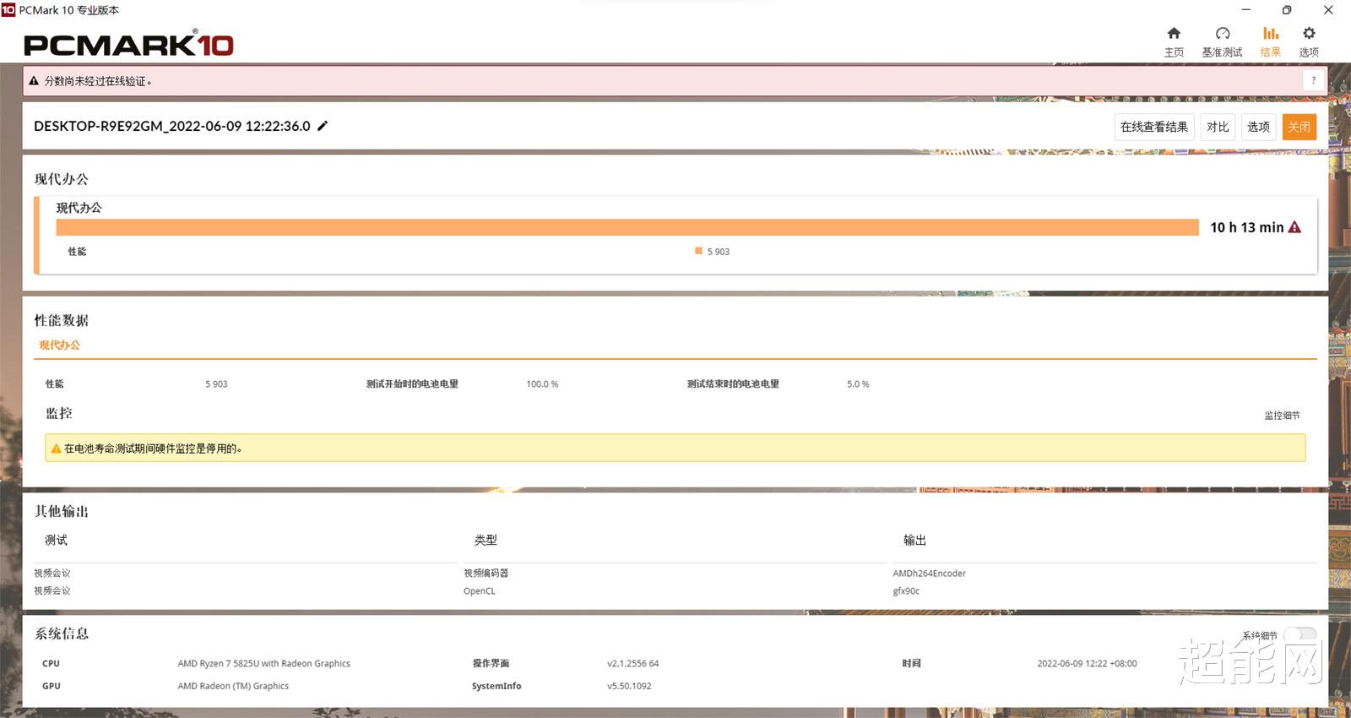Click the 10 h 13 min battery result
The height and width of the screenshot is (718, 1351).
pyautogui.click(x=1246, y=227)
